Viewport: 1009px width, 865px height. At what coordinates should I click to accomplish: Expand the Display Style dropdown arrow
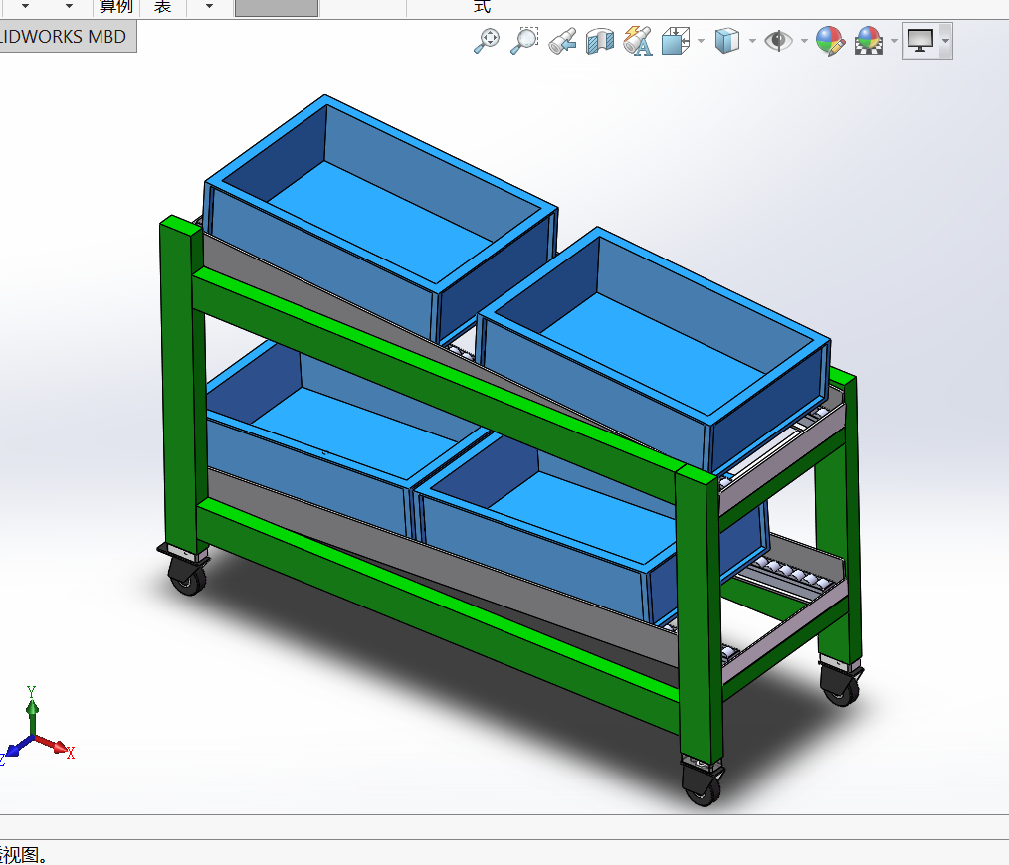pos(752,41)
